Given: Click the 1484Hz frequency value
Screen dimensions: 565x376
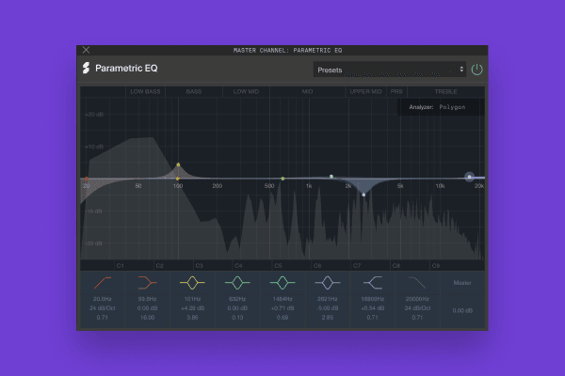Looking at the screenshot, I should pyautogui.click(x=282, y=299).
